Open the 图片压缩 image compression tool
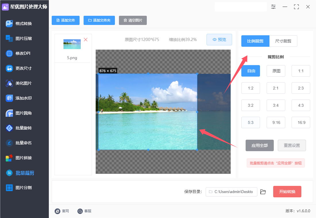The height and width of the screenshot is (218, 316). click(x=19, y=38)
